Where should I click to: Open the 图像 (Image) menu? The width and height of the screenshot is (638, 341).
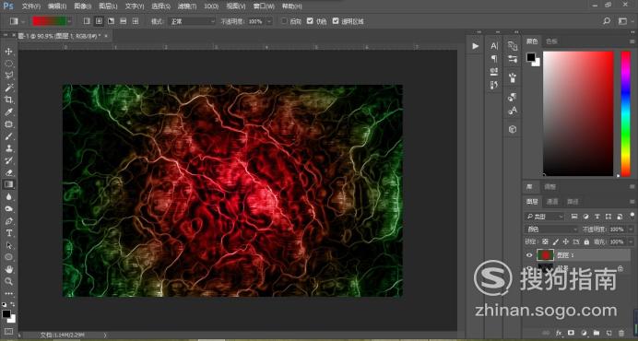(x=83, y=6)
